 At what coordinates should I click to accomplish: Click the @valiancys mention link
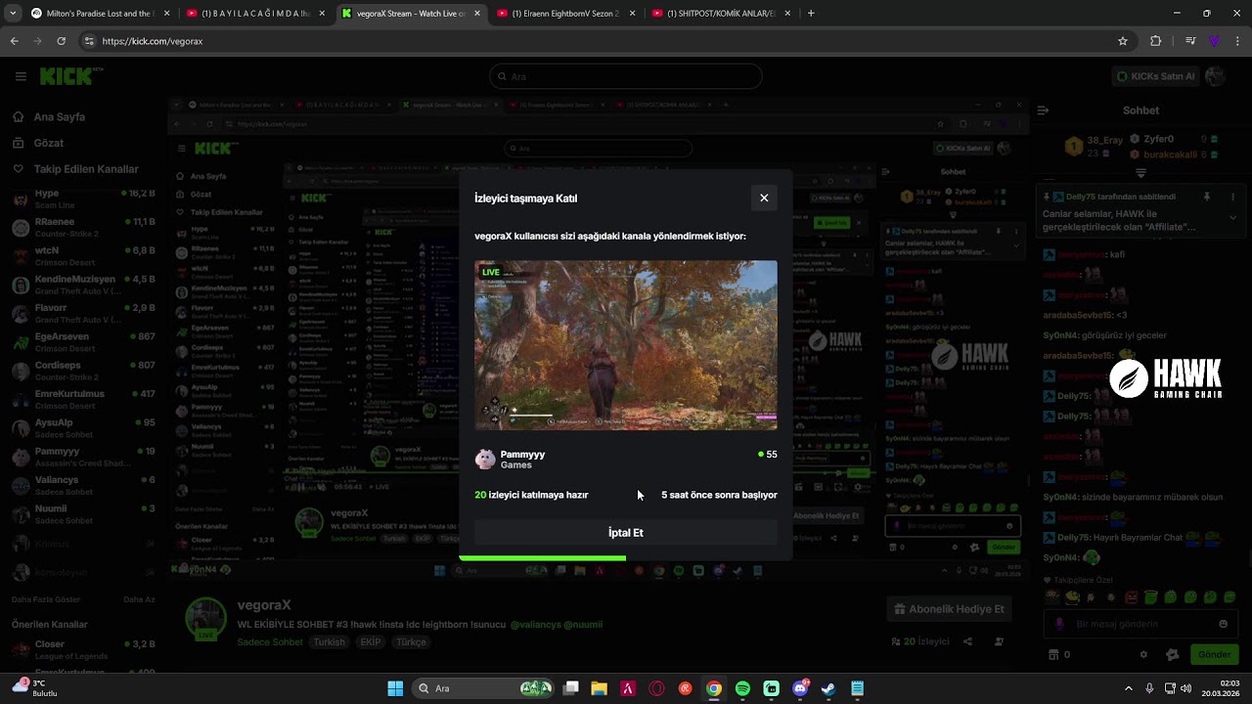535,625
